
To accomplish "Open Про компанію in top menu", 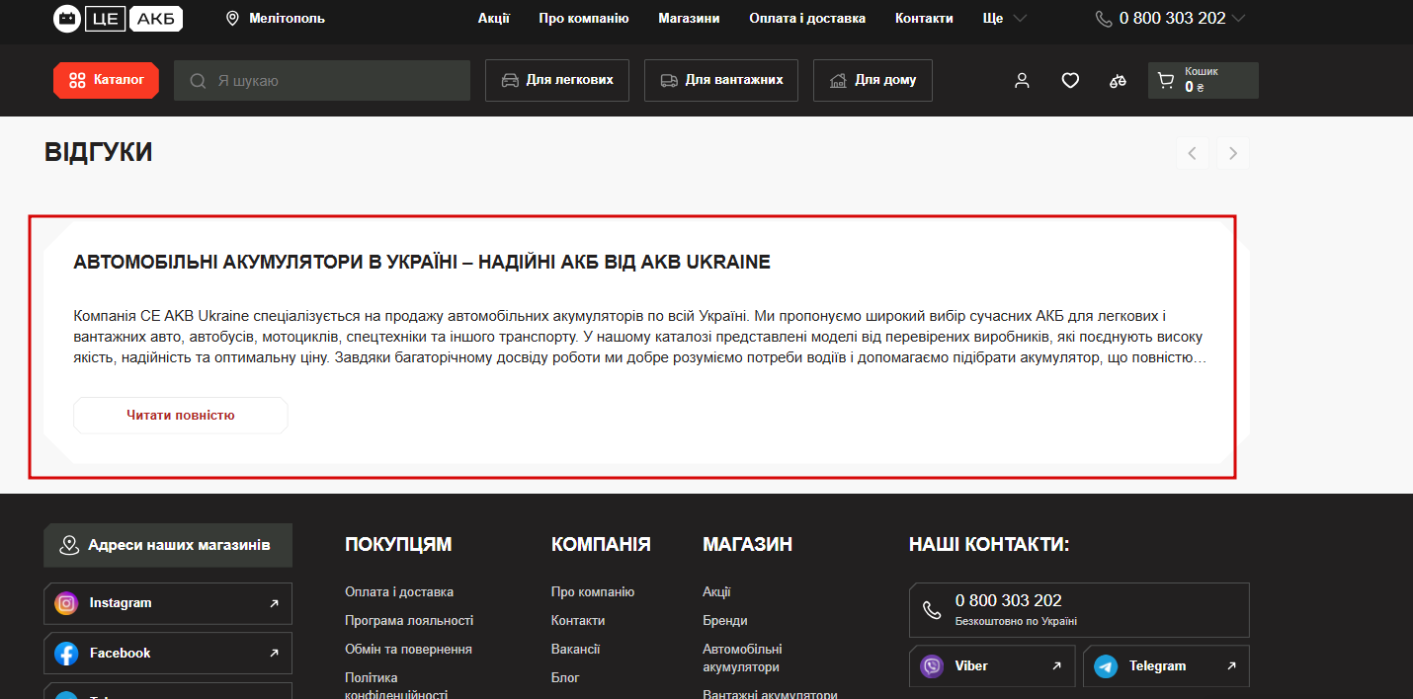I will coord(584,19).
